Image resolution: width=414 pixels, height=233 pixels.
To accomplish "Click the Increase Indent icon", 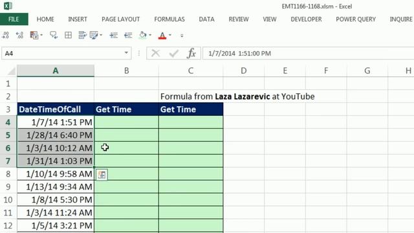I will click(114, 35).
